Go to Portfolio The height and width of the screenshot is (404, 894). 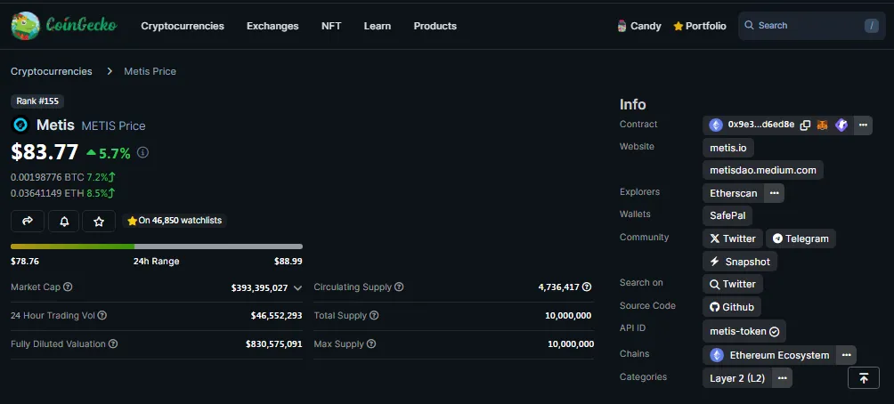[700, 26]
